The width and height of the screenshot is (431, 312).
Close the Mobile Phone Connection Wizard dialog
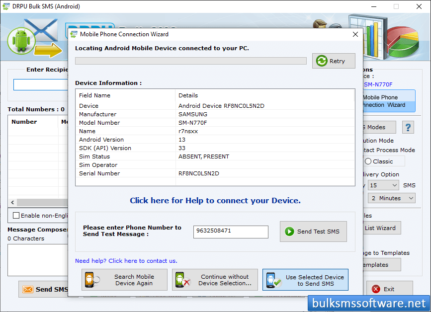click(x=355, y=34)
